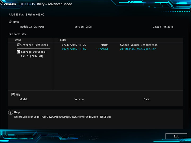191x143 pixels.
Task: Click the <DIR> marker
Action: (x=105, y=45)
